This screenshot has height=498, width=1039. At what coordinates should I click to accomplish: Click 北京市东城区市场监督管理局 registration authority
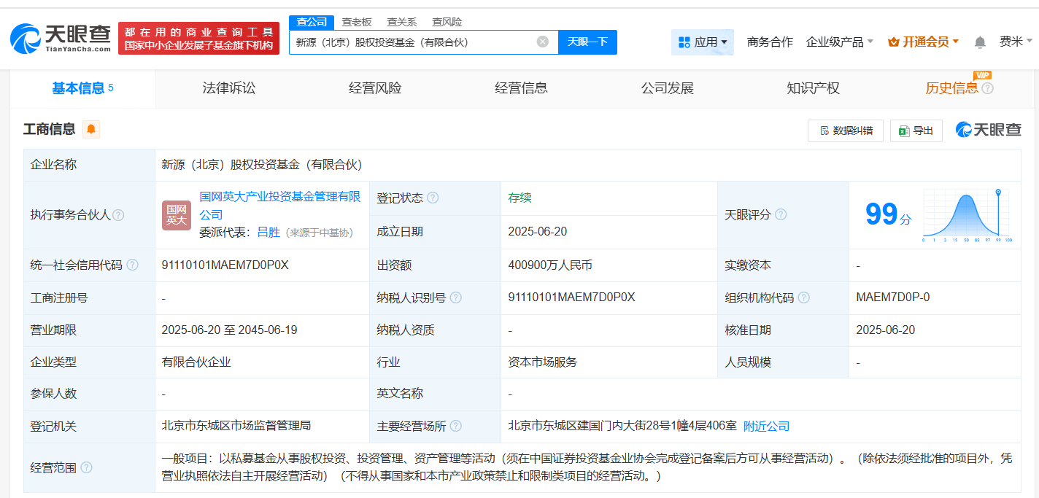[236, 426]
